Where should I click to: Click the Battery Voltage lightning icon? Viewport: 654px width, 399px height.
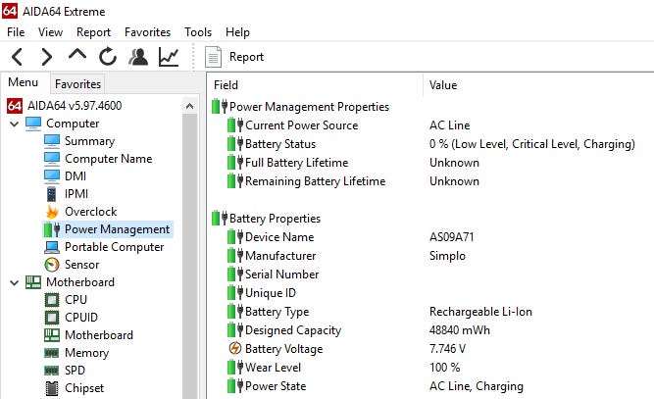[x=235, y=348]
